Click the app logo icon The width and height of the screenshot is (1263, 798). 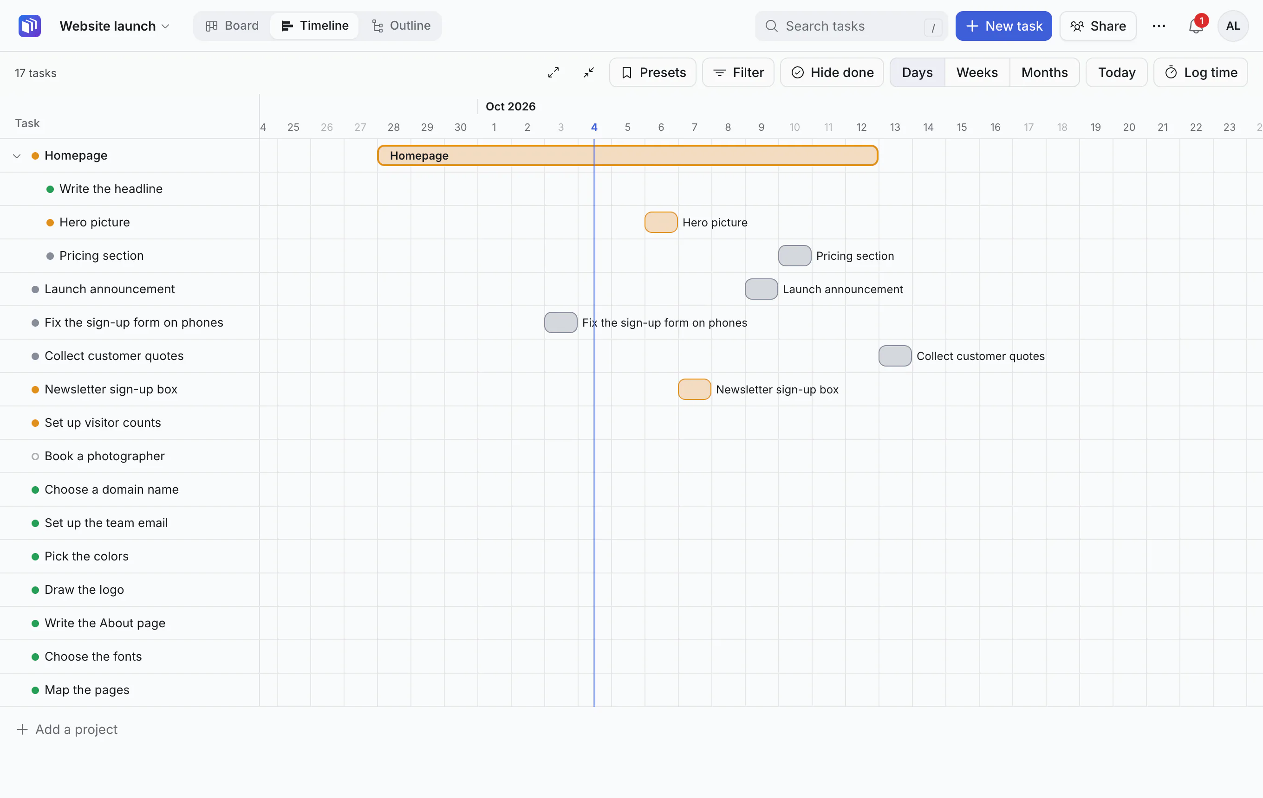tap(29, 26)
